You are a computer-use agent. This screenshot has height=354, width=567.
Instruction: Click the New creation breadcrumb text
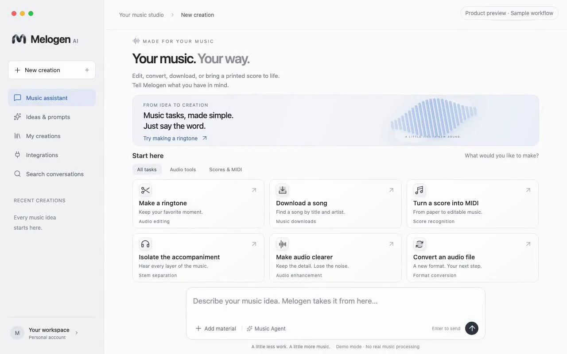[x=198, y=15]
